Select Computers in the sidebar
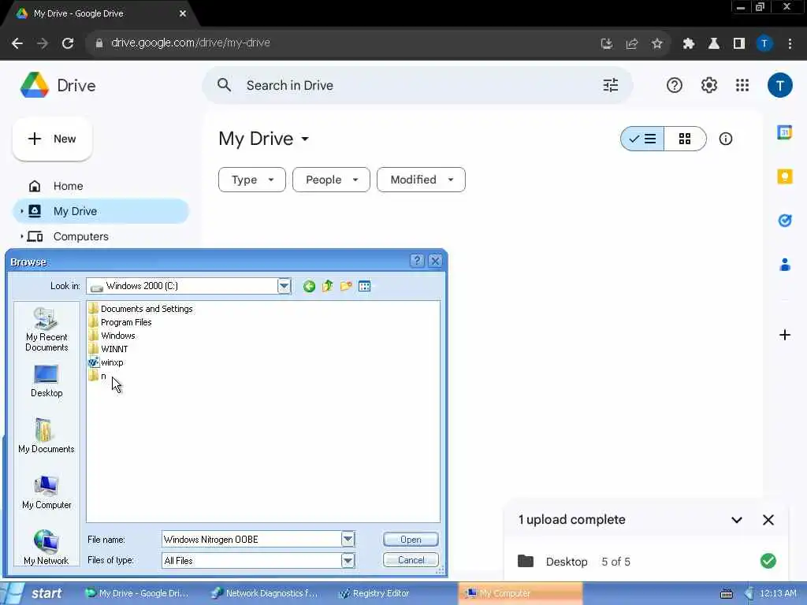 [x=81, y=236]
